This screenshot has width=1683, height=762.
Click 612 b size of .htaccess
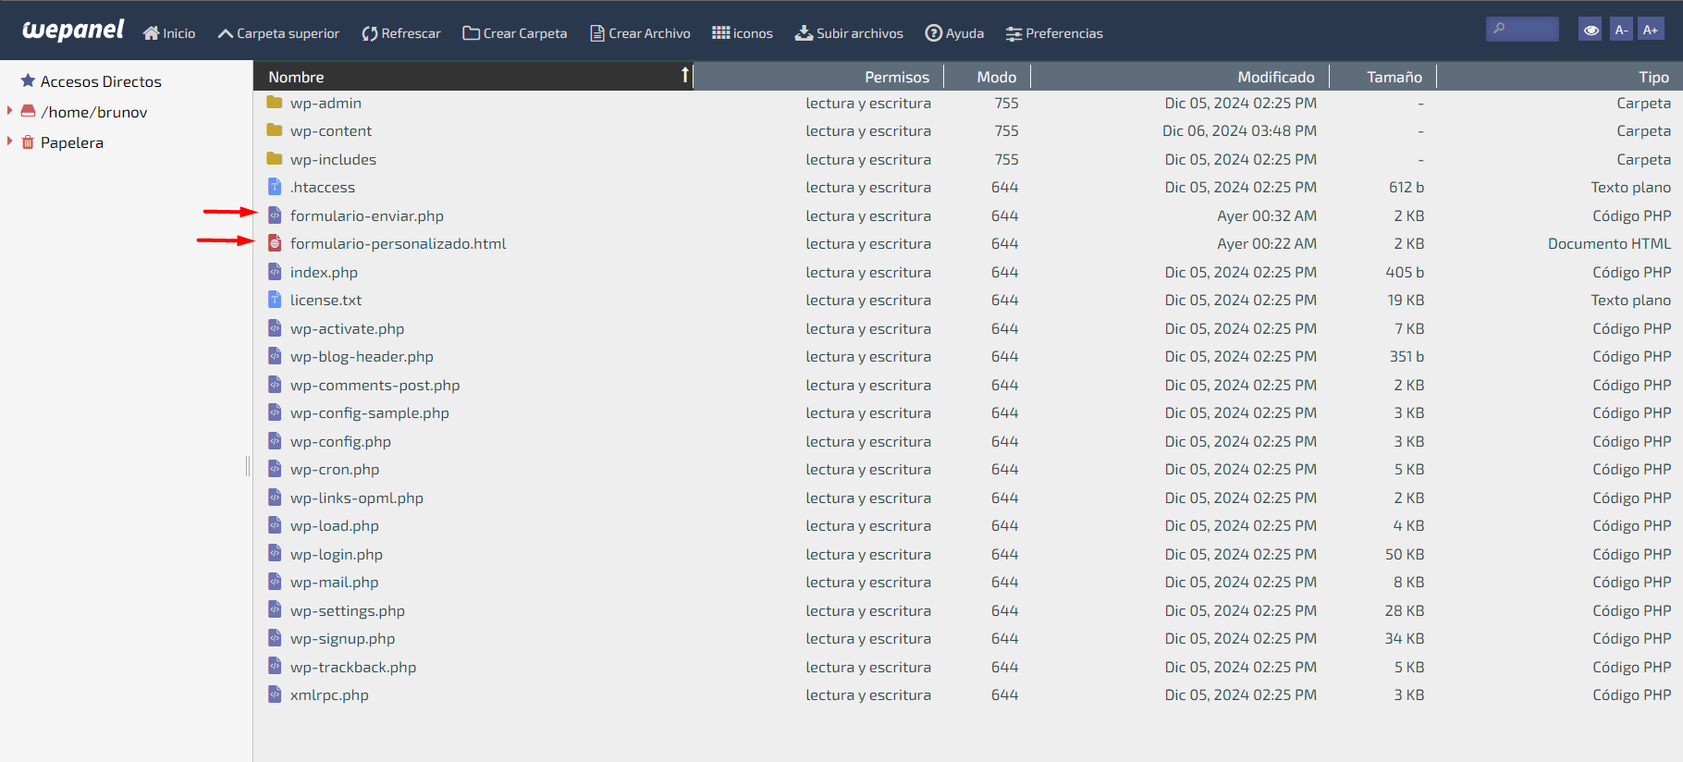(x=1406, y=188)
